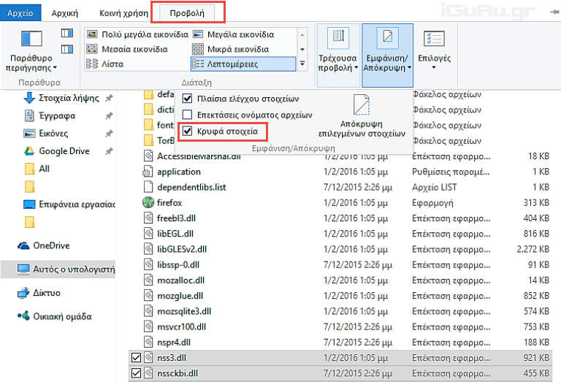Choose Μεσαία εικονίδια layout
This screenshot has width=561, height=382.
click(x=127, y=49)
